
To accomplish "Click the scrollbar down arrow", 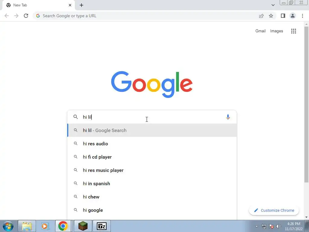I will (x=306, y=217).
